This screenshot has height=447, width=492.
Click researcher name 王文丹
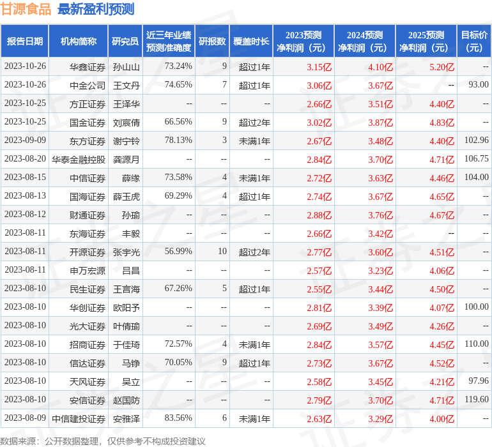[x=126, y=86]
